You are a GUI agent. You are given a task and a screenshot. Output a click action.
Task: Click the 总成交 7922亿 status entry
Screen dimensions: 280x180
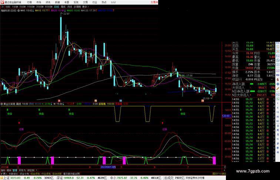coord(174,178)
